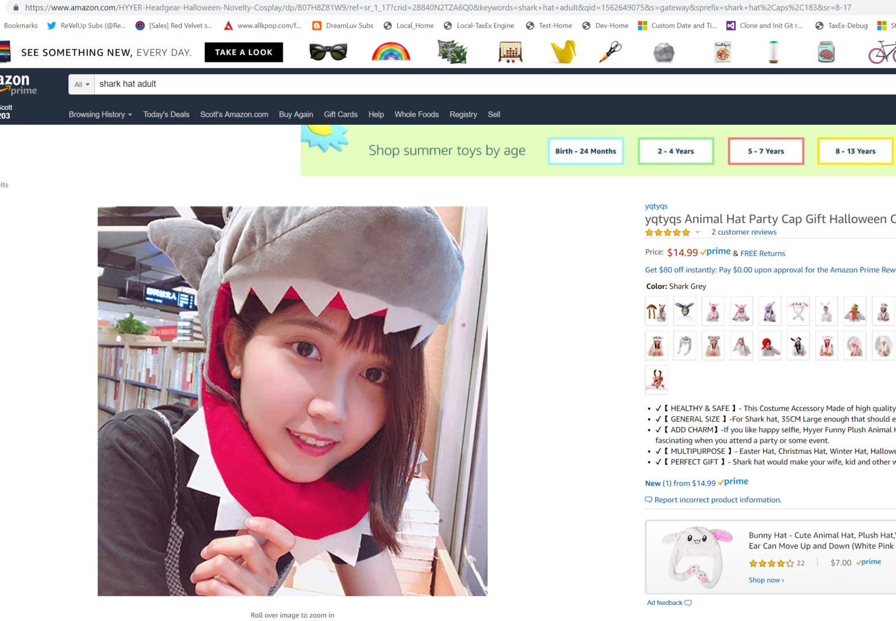This screenshot has width=896, height=621.
Task: Click Shop now under Bunny Hat ad
Action: (766, 580)
